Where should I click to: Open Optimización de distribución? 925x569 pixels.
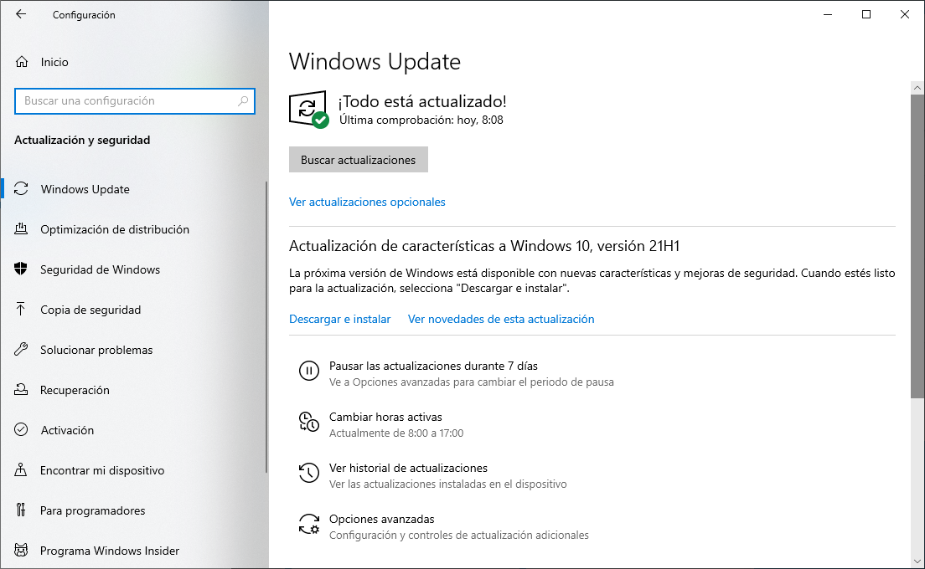click(115, 229)
